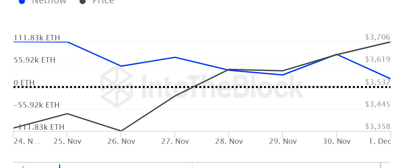This screenshot has width=404, height=168.
Task: Click the 28. Nov date label
Action: tap(229, 141)
